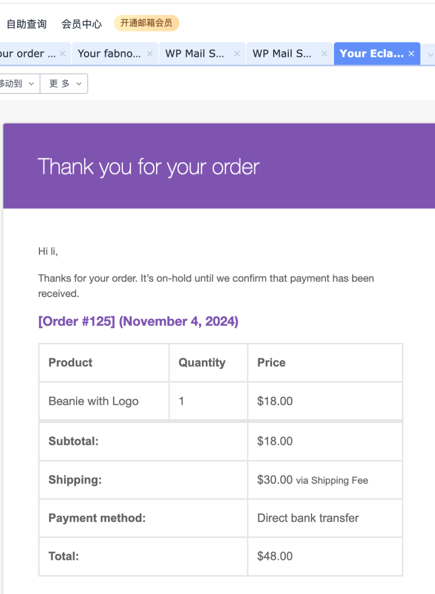Open the 更多 dropdown menu

click(x=64, y=84)
